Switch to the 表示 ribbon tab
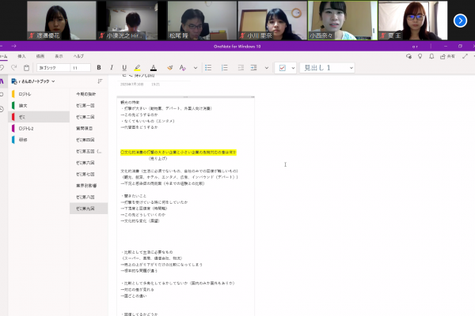This screenshot has height=316, width=475. 59,56
